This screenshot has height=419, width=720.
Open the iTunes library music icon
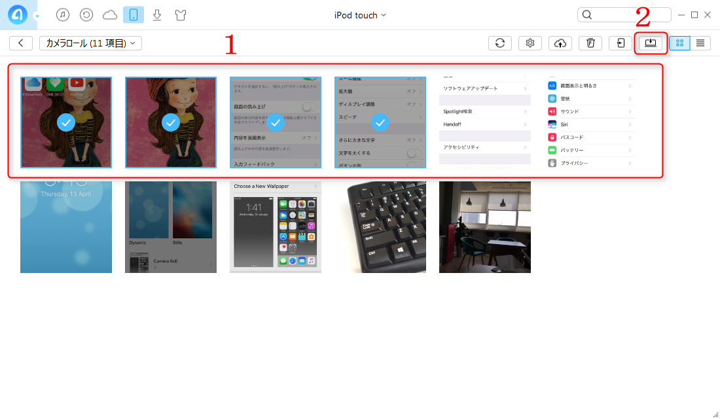click(63, 14)
